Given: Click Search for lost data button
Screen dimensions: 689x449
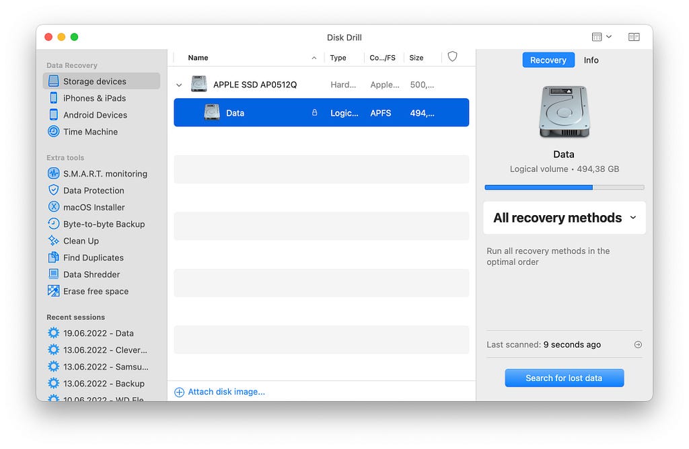Looking at the screenshot, I should point(565,378).
